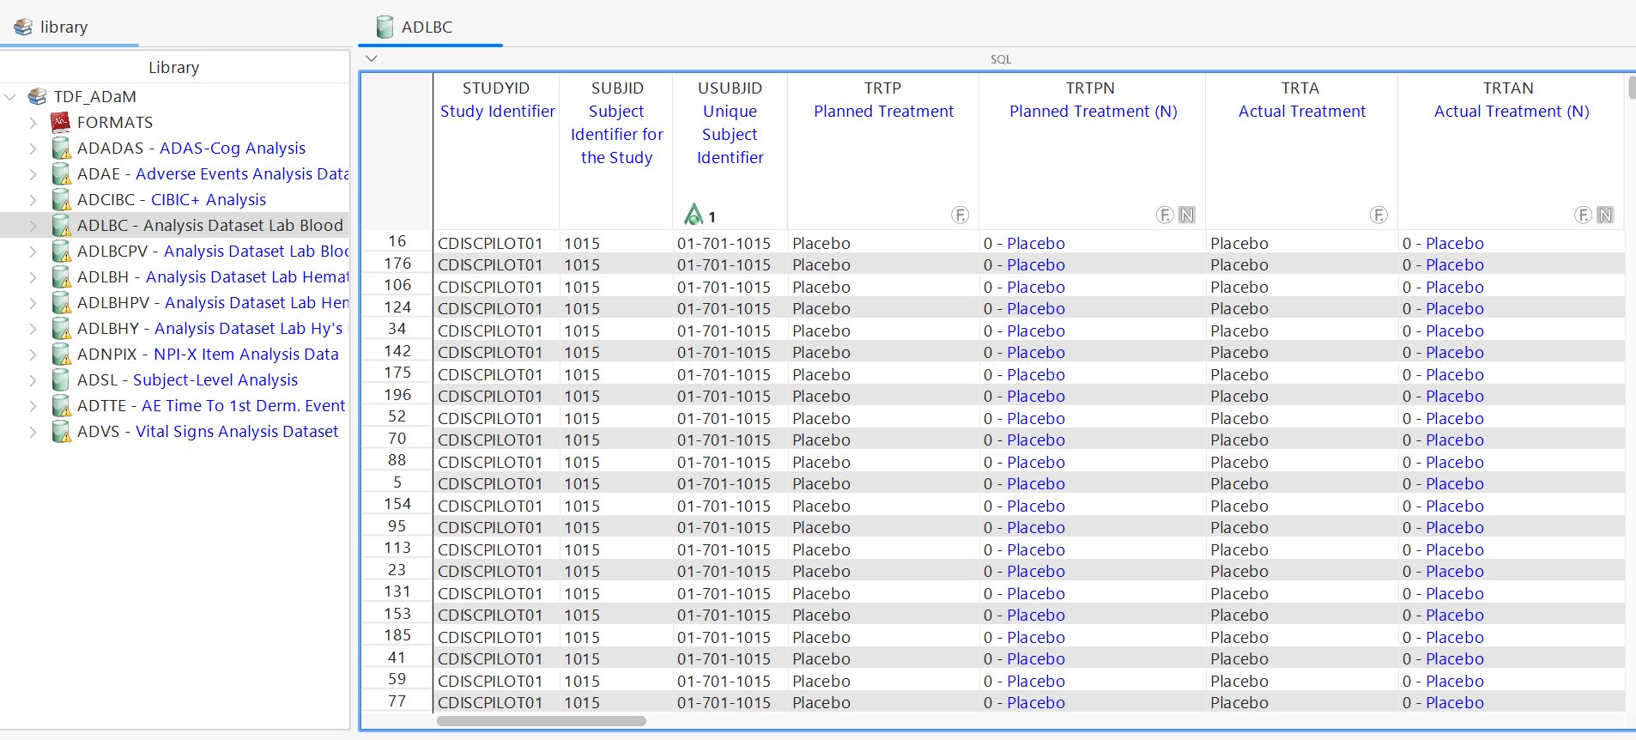1636x740 pixels.
Task: Click the STUDYID column header
Action: 496,150
